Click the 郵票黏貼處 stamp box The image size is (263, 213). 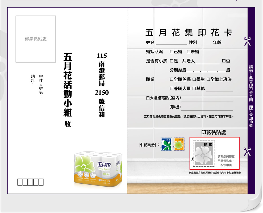(36, 39)
